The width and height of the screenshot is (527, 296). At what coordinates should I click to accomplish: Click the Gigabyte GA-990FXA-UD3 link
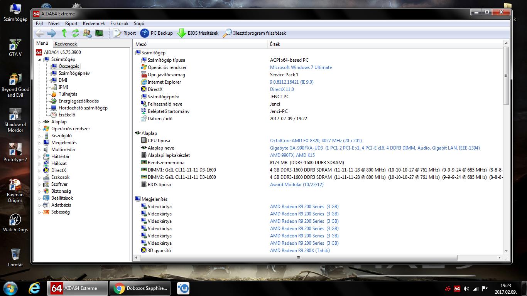tap(375, 148)
